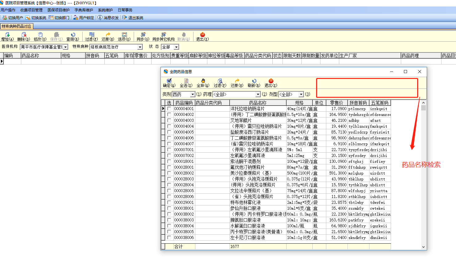This screenshot has height=260, width=456.
Task: Click 过滤(F) filter in the 全院药品信息 dialog
Action: (x=220, y=83)
